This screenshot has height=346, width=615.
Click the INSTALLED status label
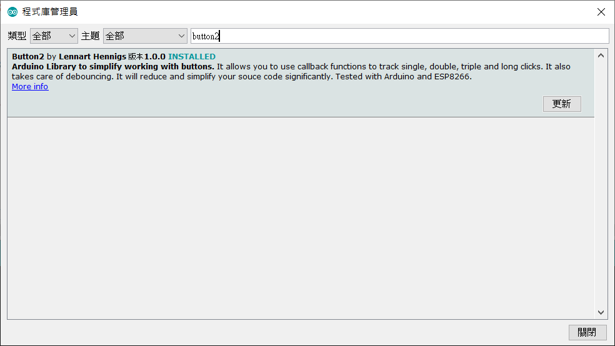coord(192,56)
